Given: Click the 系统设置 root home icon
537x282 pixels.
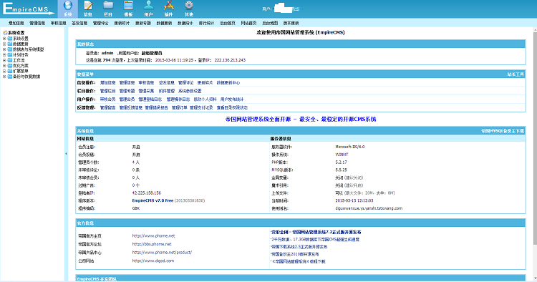Looking at the screenshot, I should coord(5,33).
